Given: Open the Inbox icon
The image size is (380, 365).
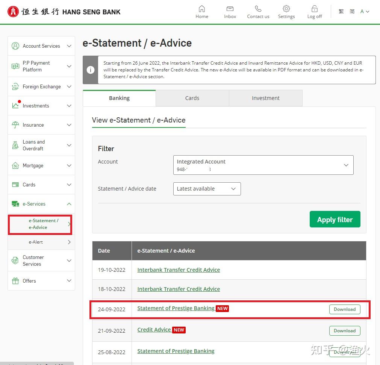Looking at the screenshot, I should pos(230,9).
